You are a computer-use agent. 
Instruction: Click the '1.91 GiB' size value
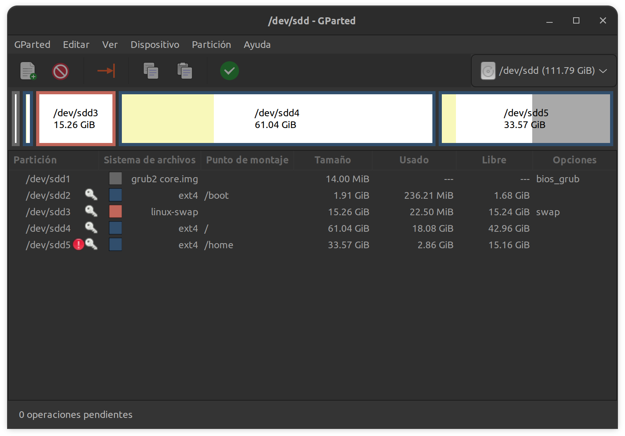coord(351,196)
